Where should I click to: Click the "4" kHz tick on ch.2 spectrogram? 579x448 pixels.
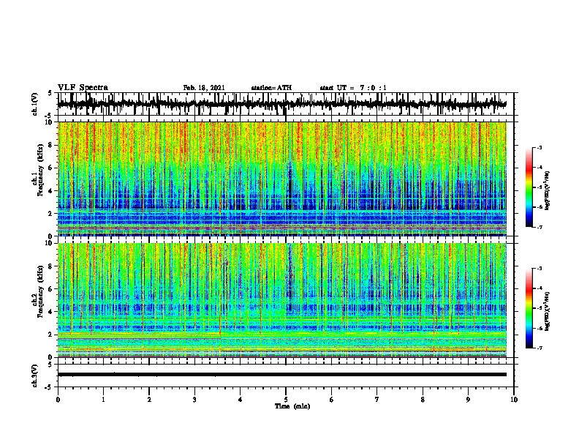50,312
